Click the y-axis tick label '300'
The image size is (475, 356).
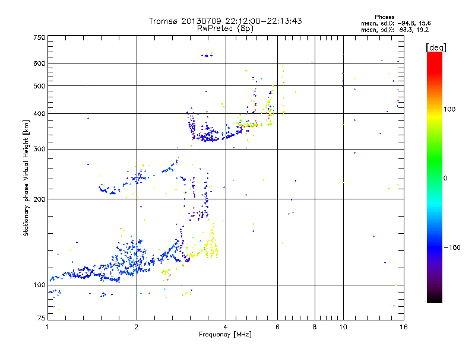click(39, 150)
